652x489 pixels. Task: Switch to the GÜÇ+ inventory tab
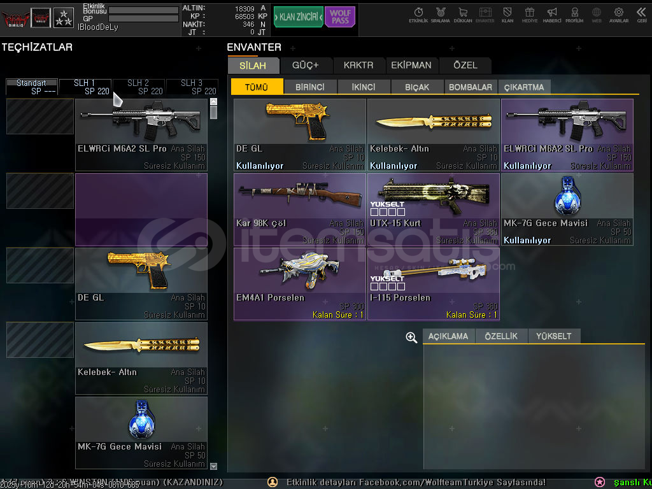pyautogui.click(x=305, y=65)
